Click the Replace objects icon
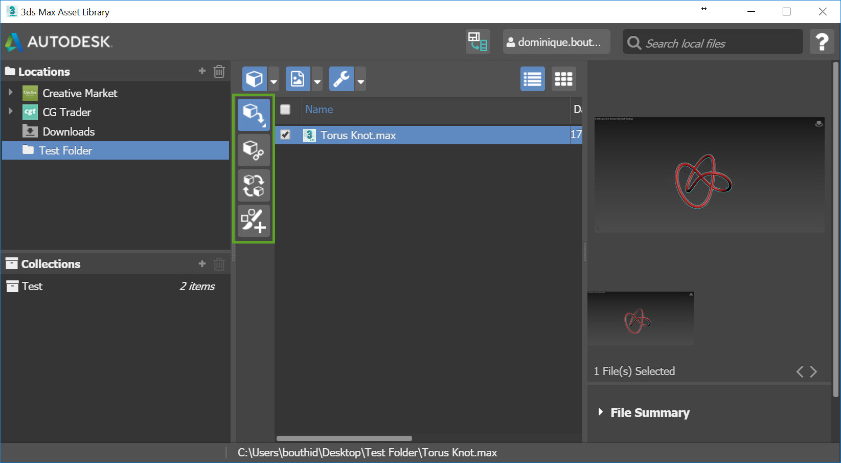 [254, 185]
